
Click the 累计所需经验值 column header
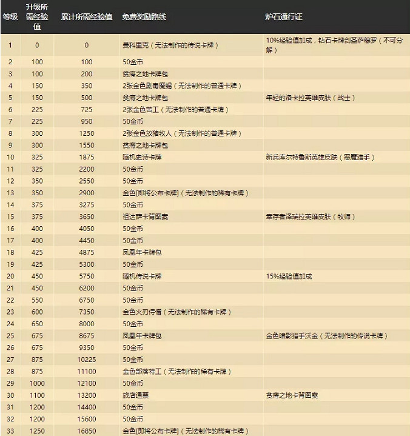click(87, 17)
